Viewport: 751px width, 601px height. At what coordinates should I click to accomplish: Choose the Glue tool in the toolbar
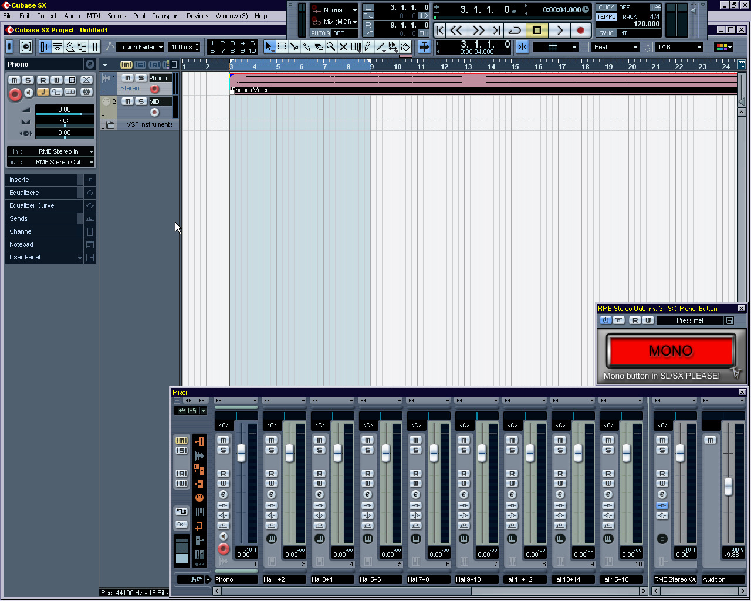pos(306,47)
